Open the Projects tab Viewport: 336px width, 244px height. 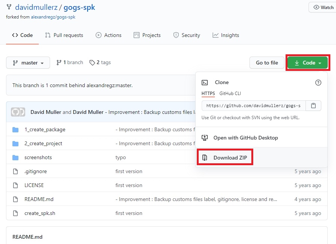147,35
